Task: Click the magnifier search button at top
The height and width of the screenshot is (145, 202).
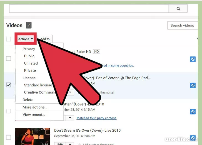Action: (x=178, y=9)
